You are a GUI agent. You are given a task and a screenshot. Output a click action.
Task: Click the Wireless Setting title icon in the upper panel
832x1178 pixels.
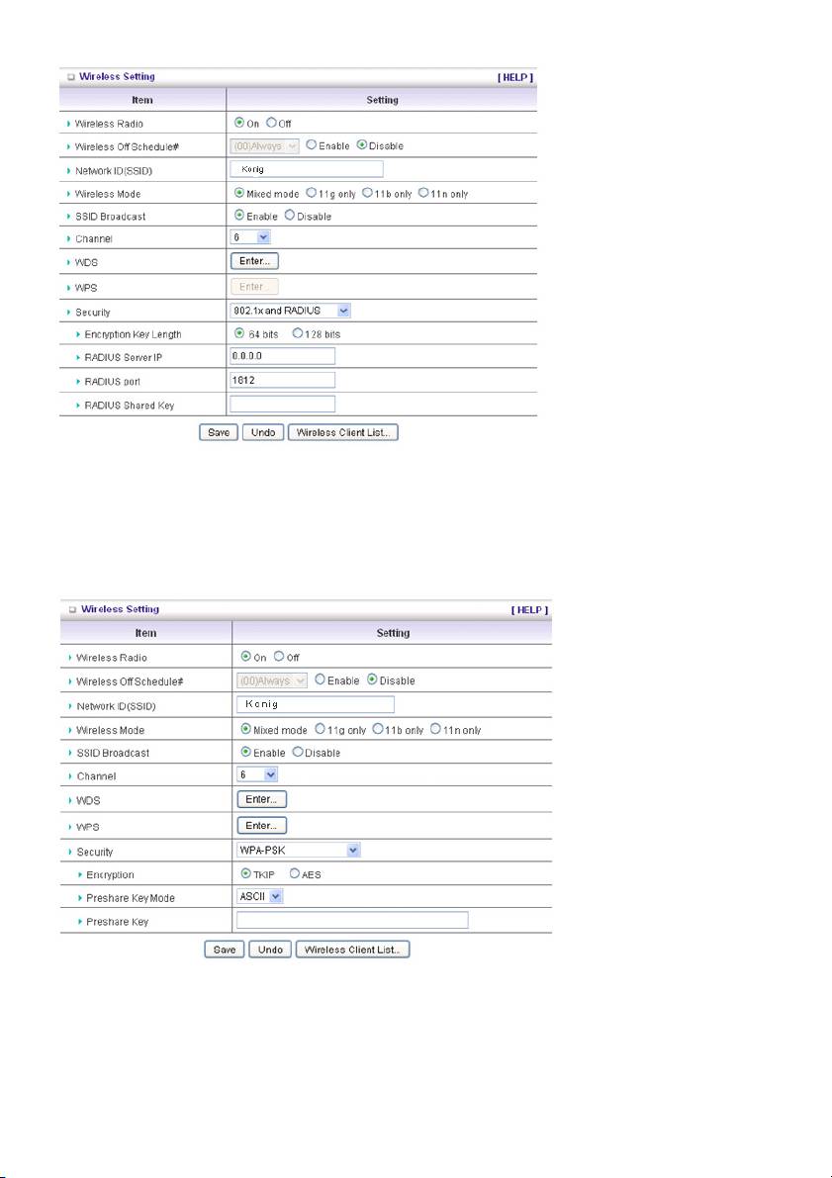pyautogui.click(x=66, y=77)
